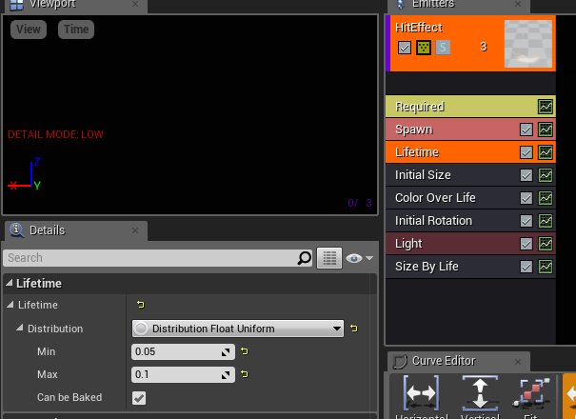
Task: Open the View menu in Viewport
Action: [x=29, y=30]
